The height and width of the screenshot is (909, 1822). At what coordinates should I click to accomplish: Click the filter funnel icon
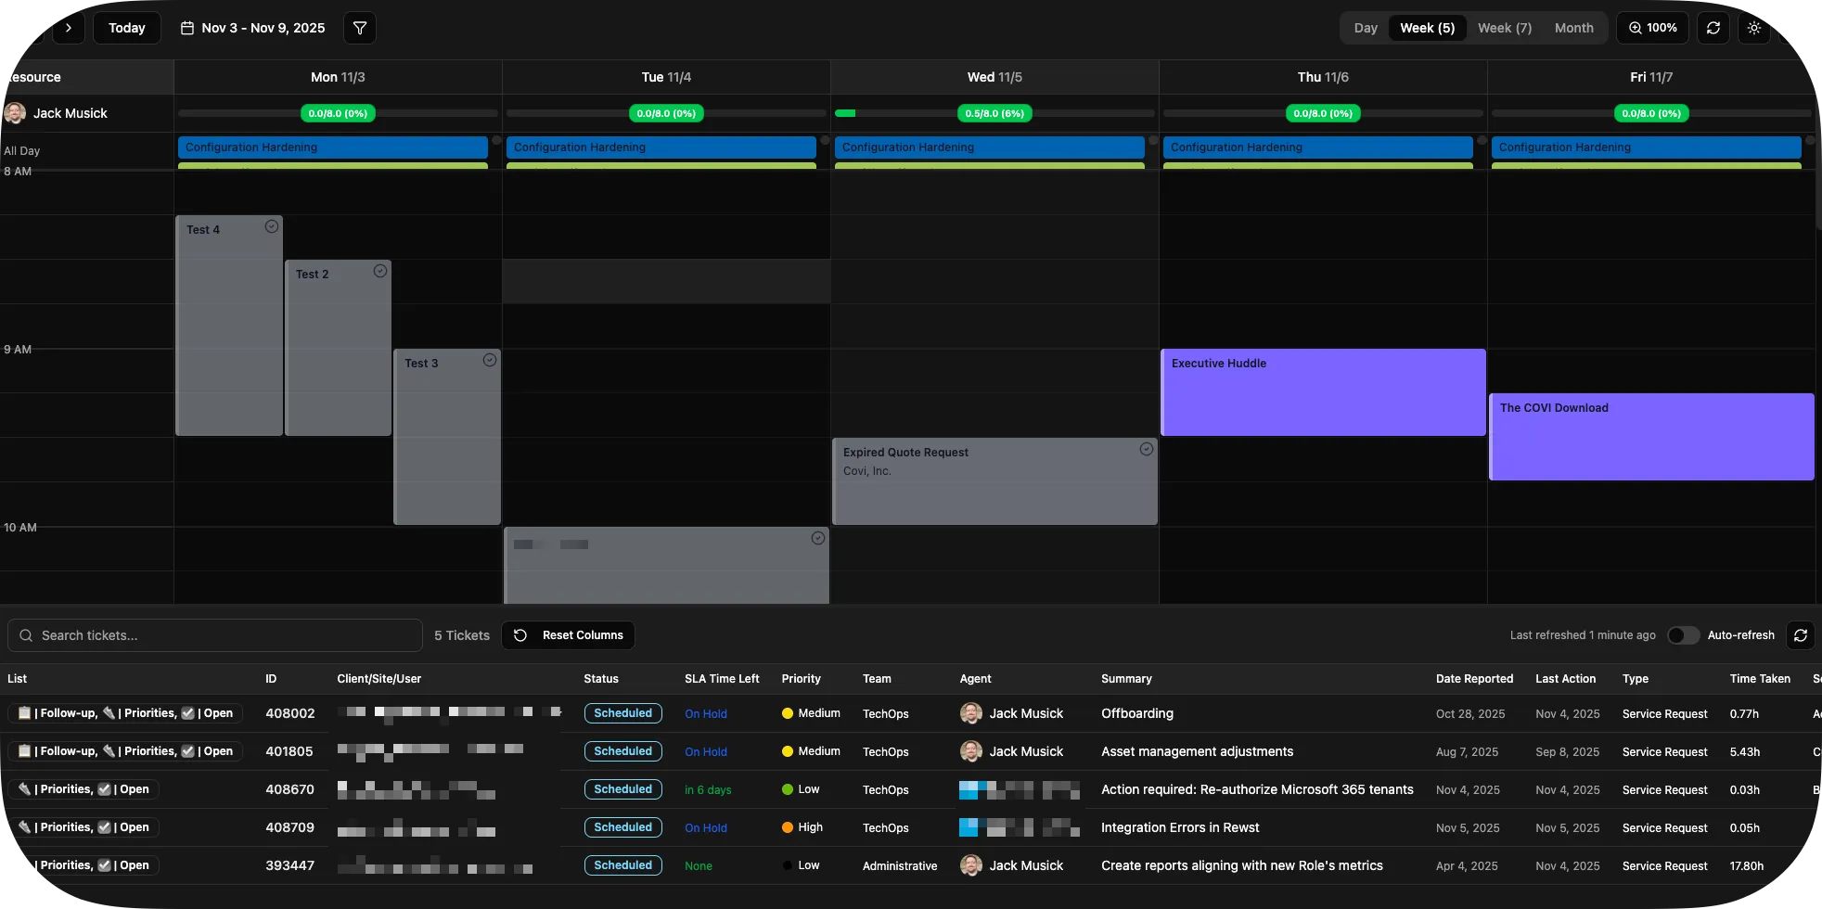pos(360,28)
